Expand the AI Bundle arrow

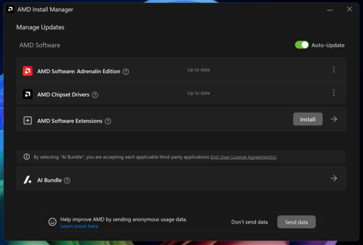(x=334, y=178)
